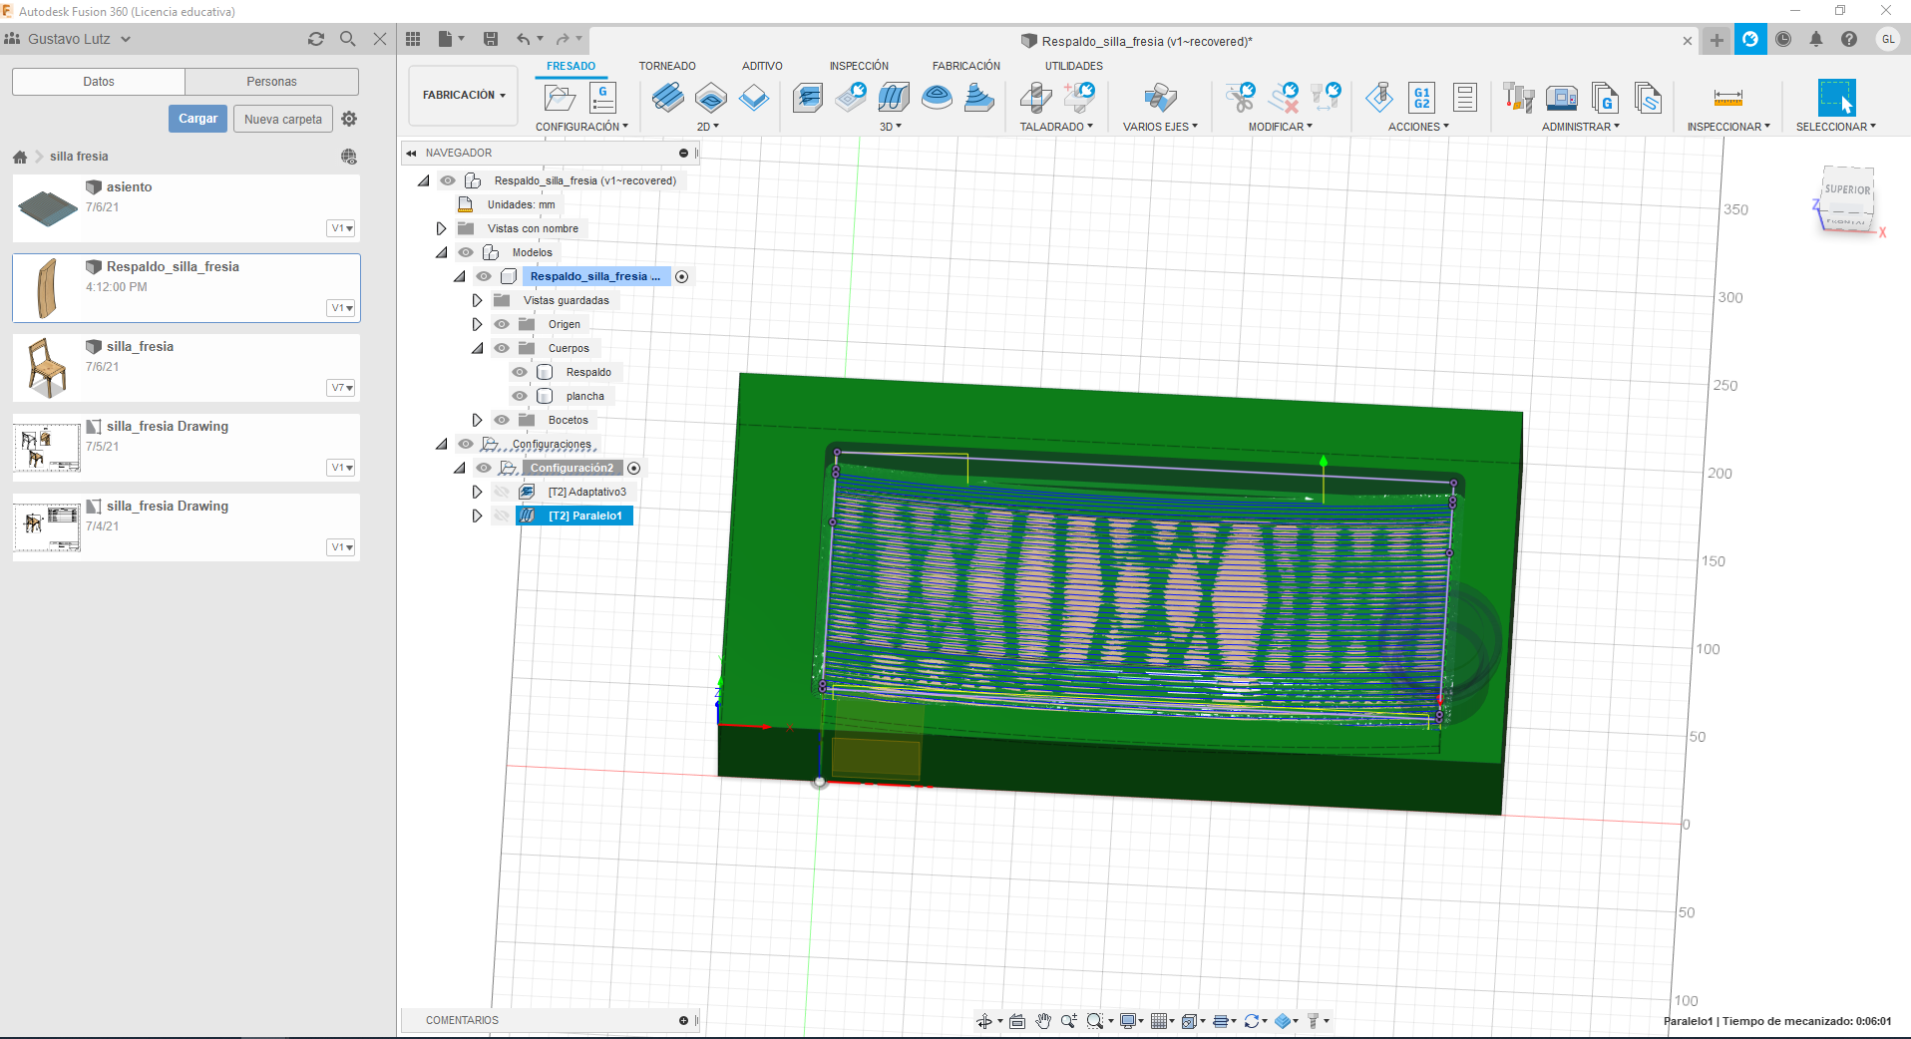Image resolution: width=1911 pixels, height=1039 pixels.
Task: Switch to the Datos tab
Action: coord(99,82)
